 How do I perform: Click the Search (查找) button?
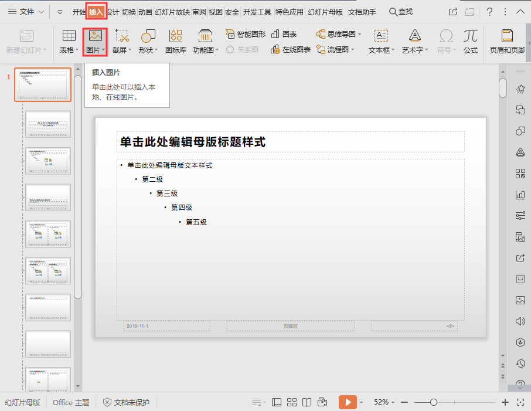[x=401, y=12]
